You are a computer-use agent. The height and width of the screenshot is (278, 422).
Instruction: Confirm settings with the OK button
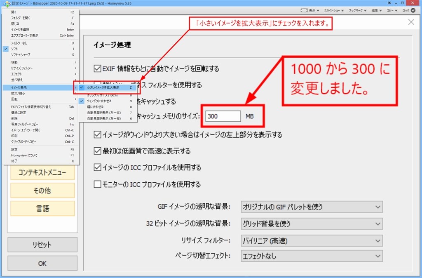42,263
